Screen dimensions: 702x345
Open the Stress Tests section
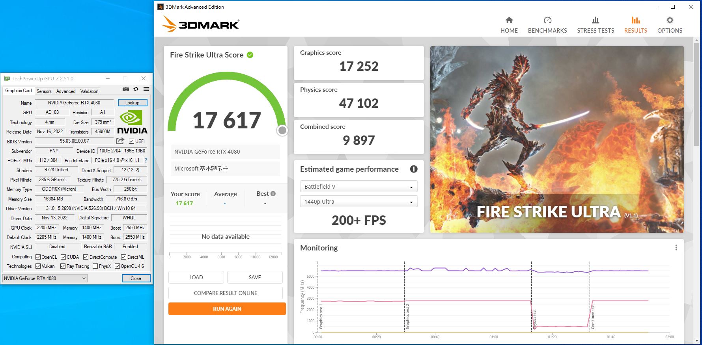596,25
